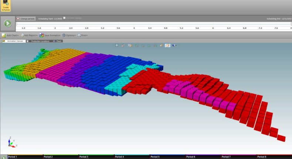292x159 pixels.
Task: Open the Options dropdown arrow
Action: 75,35
